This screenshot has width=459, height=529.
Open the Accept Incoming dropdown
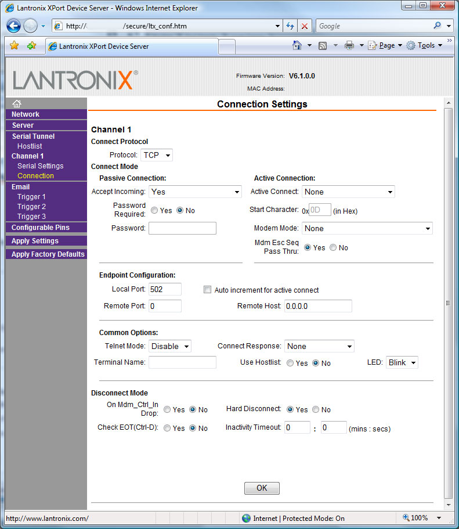(x=195, y=192)
